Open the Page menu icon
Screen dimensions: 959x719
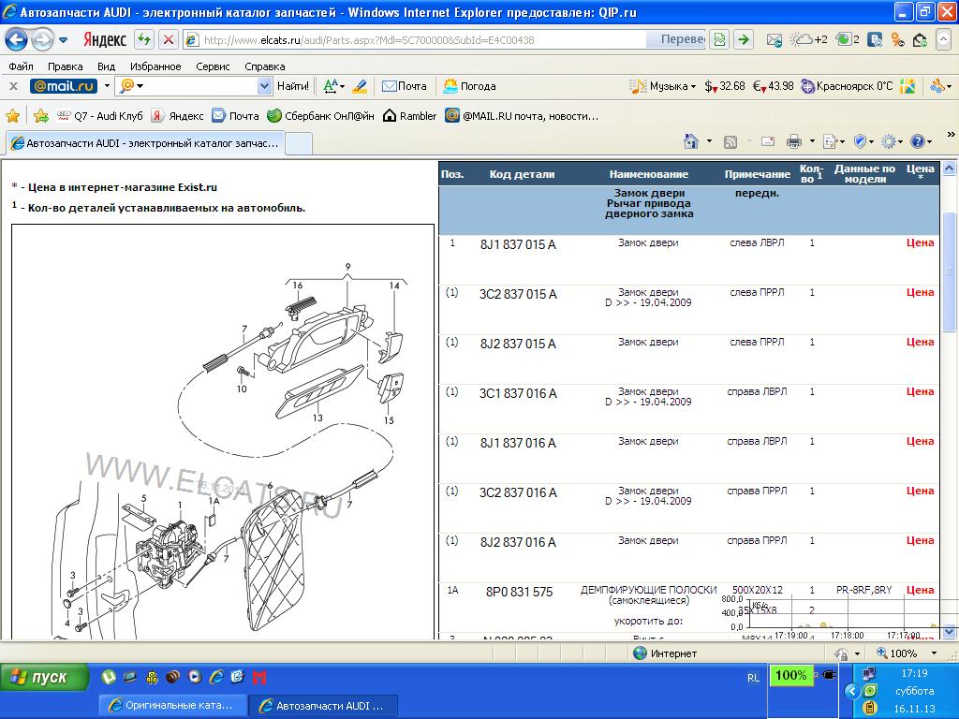point(830,142)
